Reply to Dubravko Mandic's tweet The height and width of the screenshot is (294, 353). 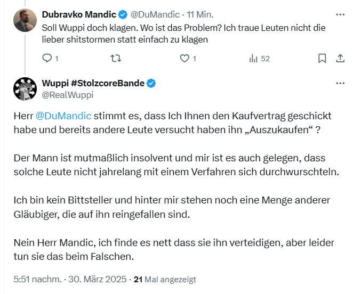[46, 59]
